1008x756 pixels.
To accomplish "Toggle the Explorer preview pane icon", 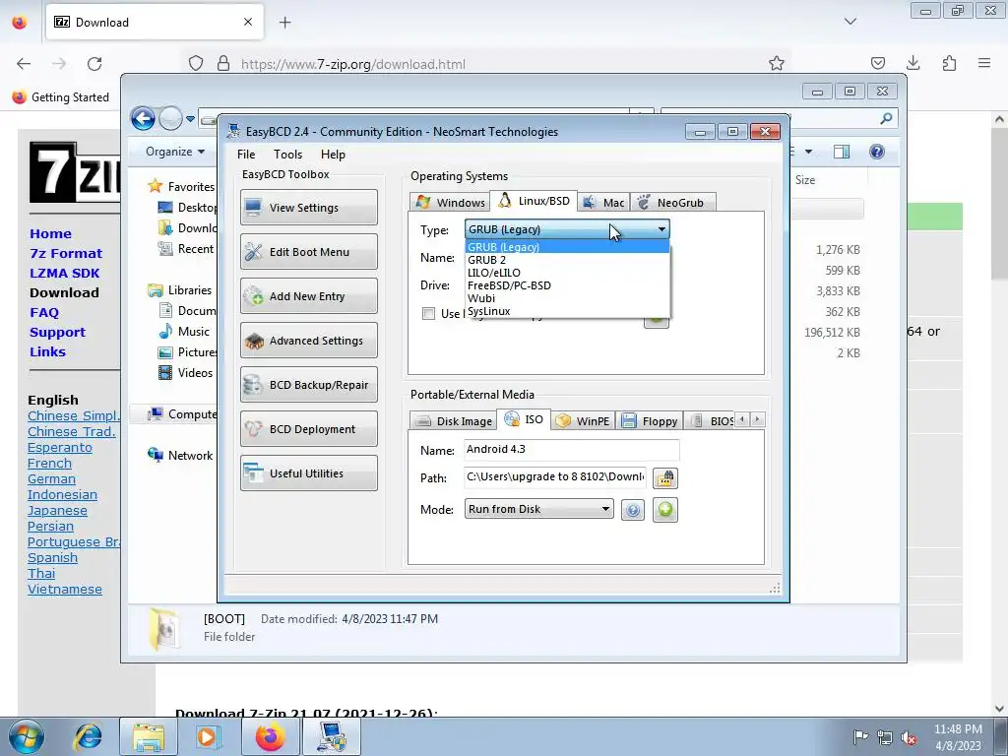I will 841,152.
